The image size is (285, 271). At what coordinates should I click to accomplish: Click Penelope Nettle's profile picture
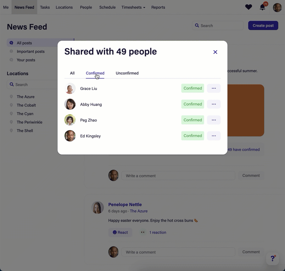[98, 208]
